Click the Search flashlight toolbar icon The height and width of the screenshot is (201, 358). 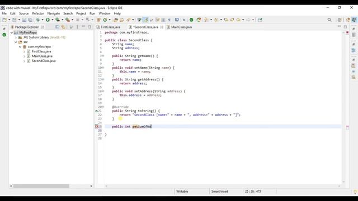click(128, 20)
